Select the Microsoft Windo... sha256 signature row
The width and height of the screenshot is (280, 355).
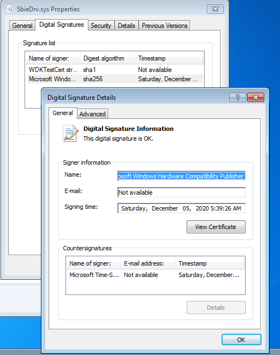click(115, 79)
